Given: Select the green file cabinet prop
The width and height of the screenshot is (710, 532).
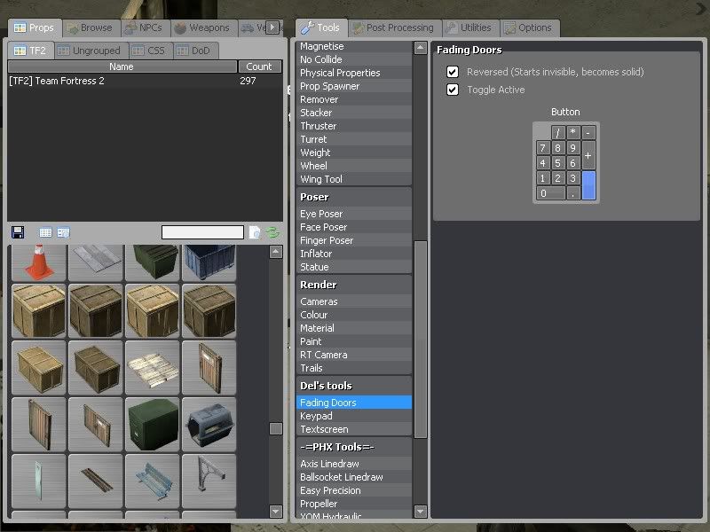Looking at the screenshot, I should [x=153, y=425].
